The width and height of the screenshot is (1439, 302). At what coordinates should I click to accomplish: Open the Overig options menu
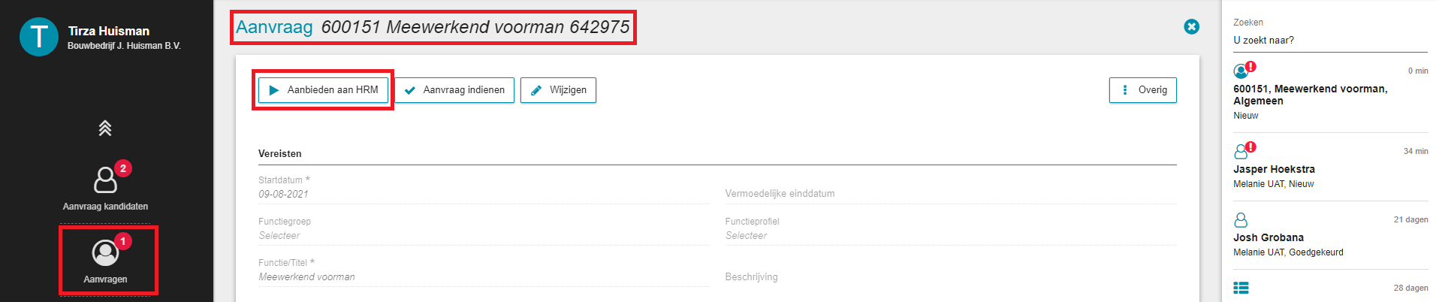[x=1142, y=90]
